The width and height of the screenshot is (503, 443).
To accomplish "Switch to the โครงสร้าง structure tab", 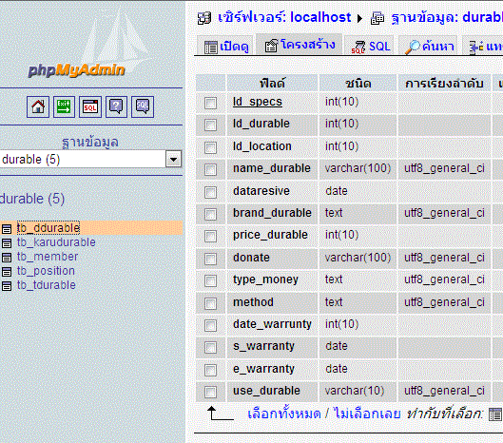I will coord(300,45).
